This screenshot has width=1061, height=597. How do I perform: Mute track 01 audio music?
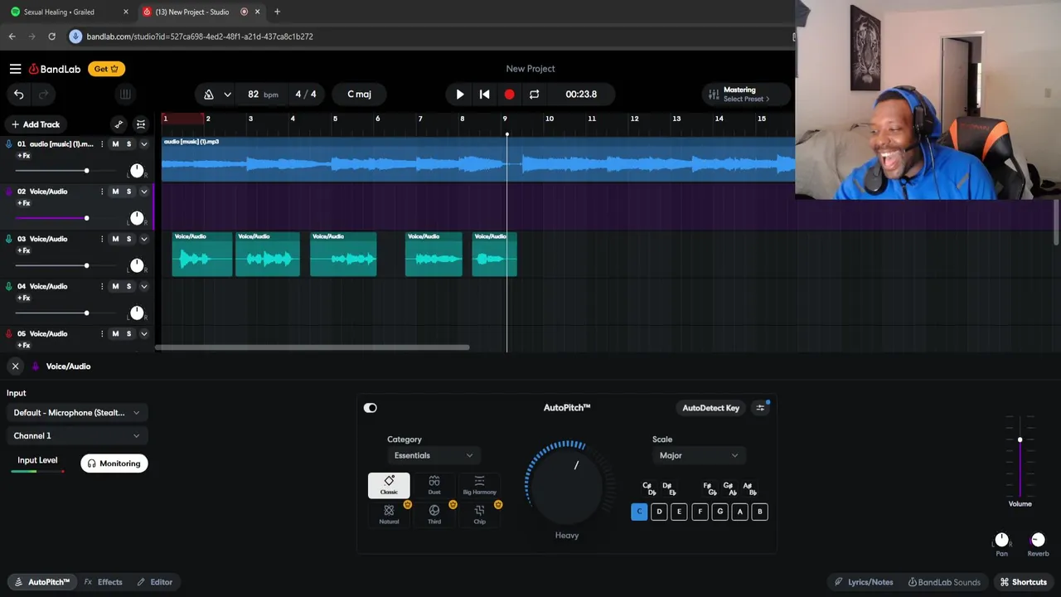(115, 144)
